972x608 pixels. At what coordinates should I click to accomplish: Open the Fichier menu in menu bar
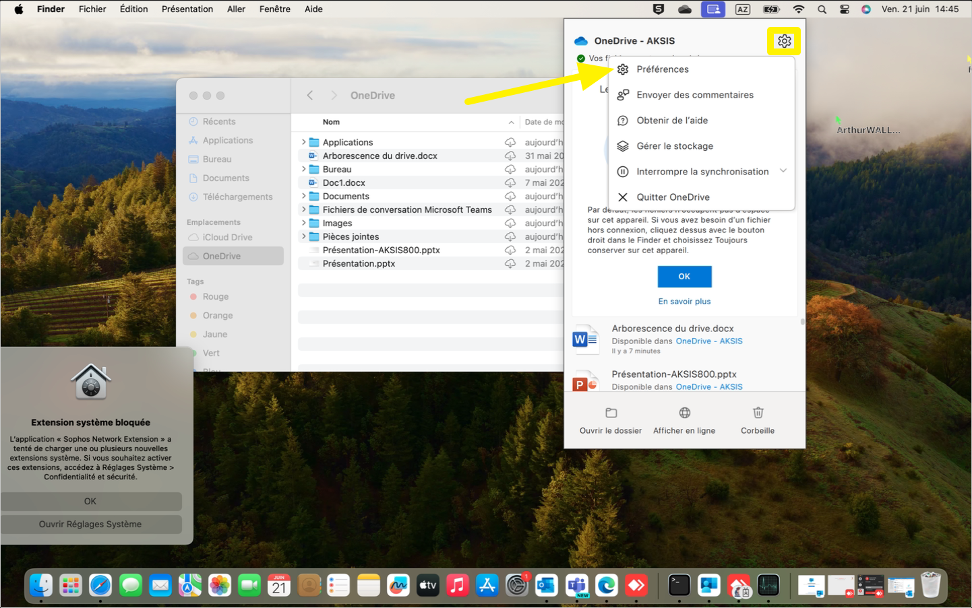click(x=92, y=9)
